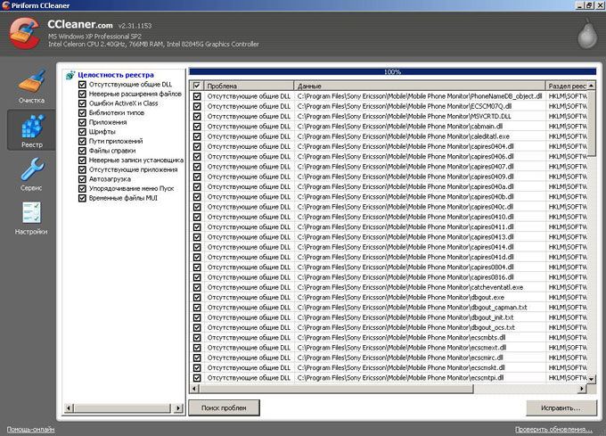Uncheck row for ecscmtpi.dll
Viewport: 606px width, 436px height.
(x=197, y=378)
